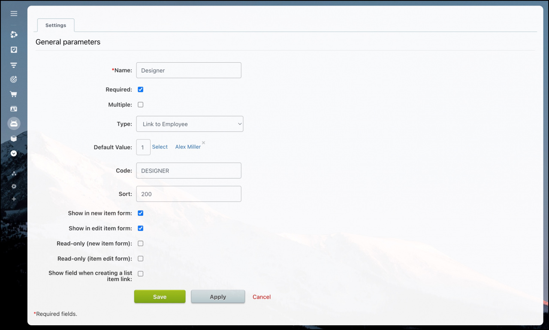Uncheck the Required checkbox
549x330 pixels.
tap(140, 89)
